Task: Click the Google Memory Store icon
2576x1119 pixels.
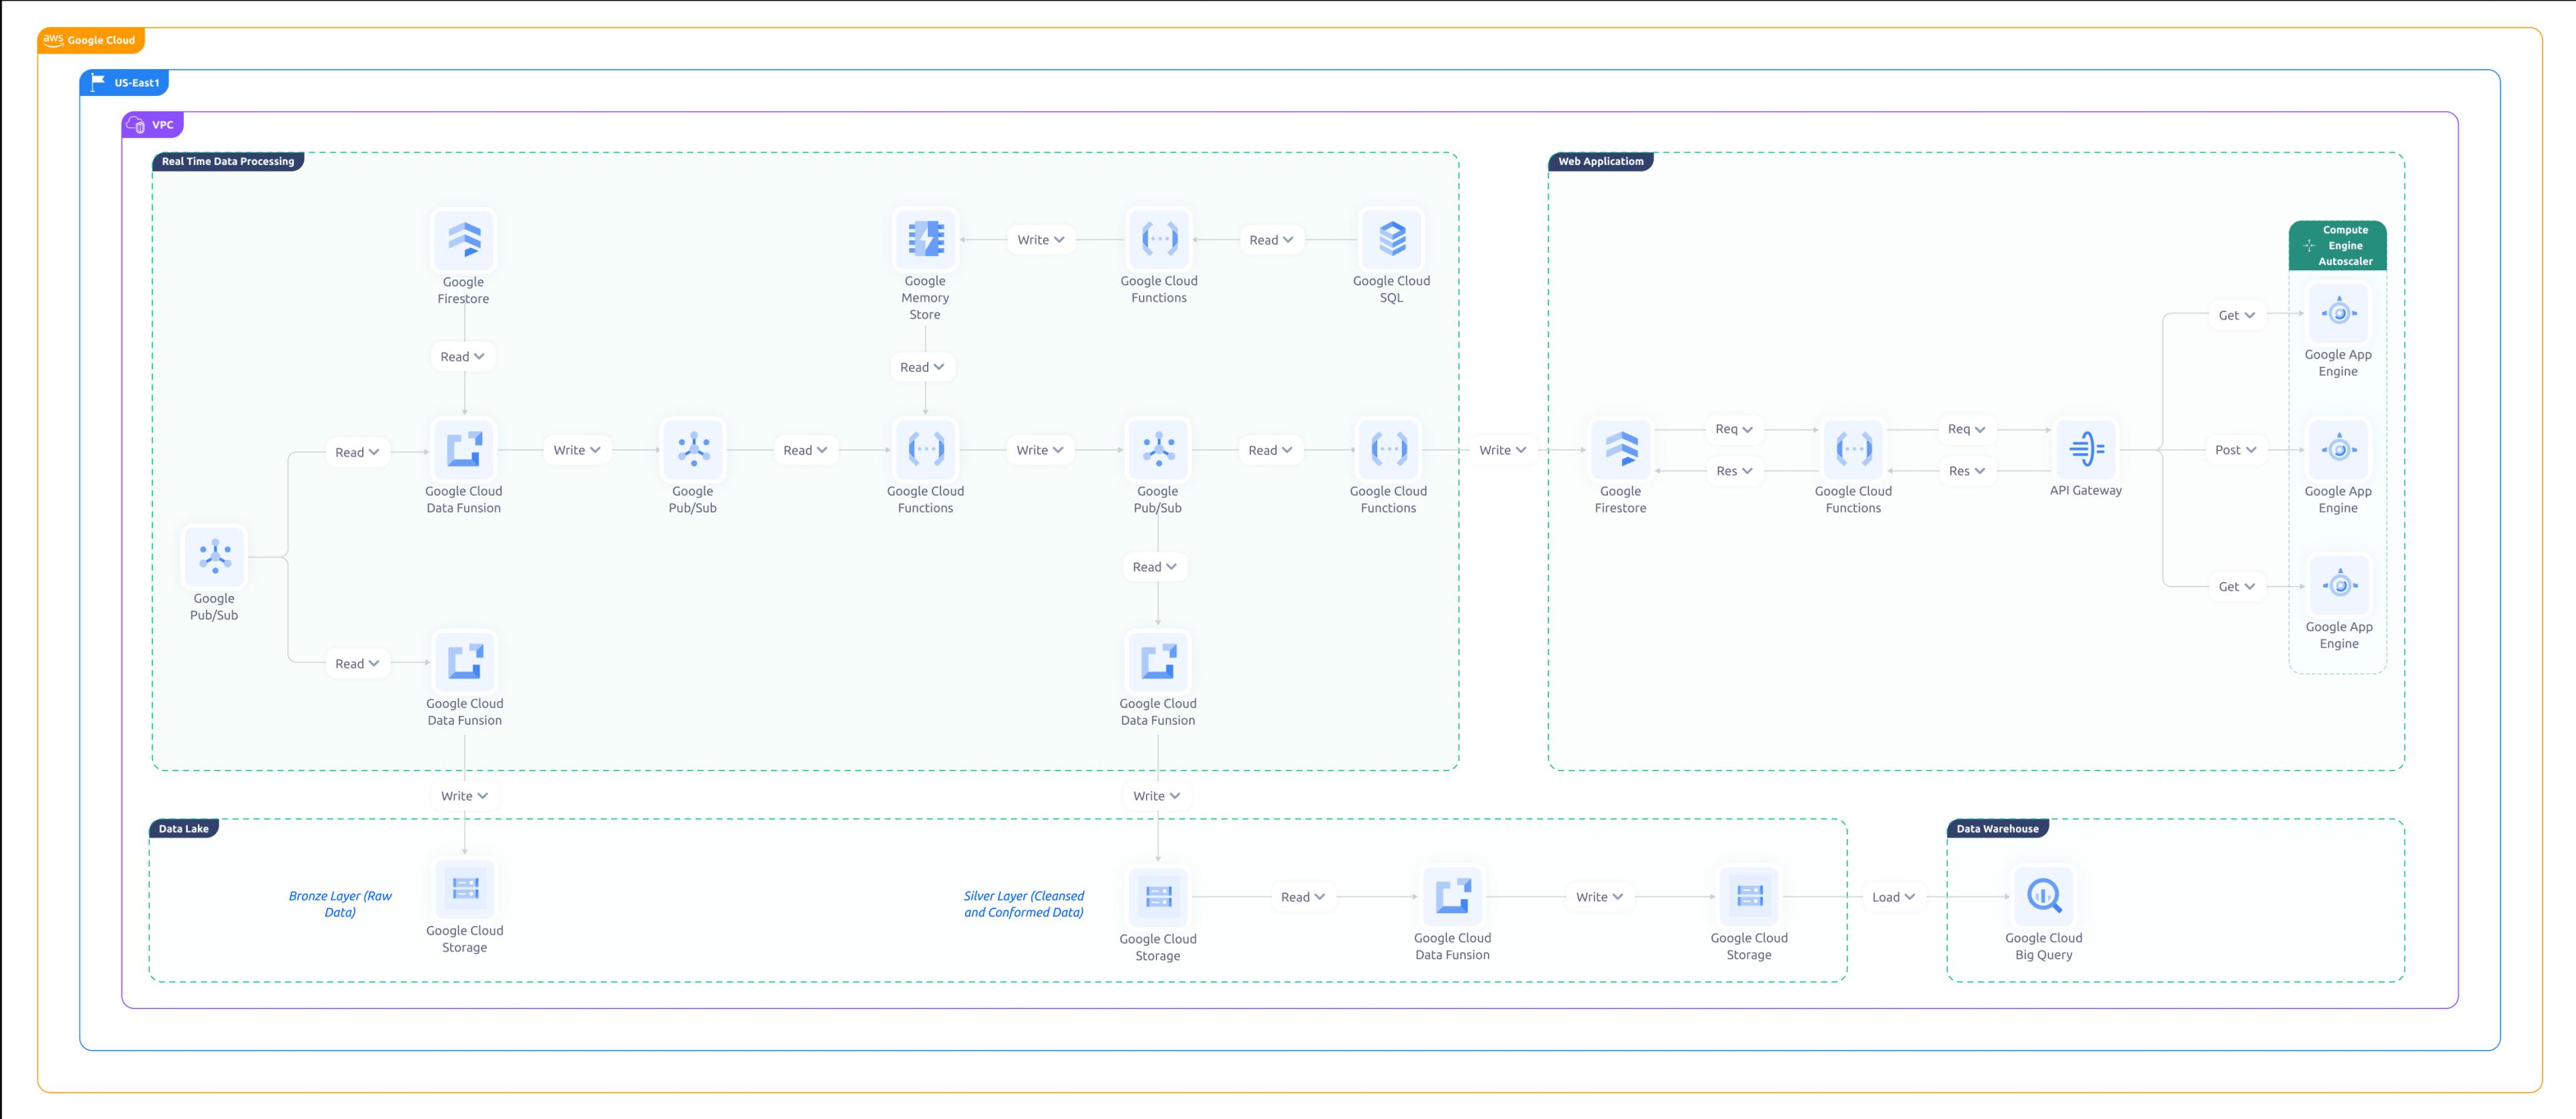Action: point(924,240)
